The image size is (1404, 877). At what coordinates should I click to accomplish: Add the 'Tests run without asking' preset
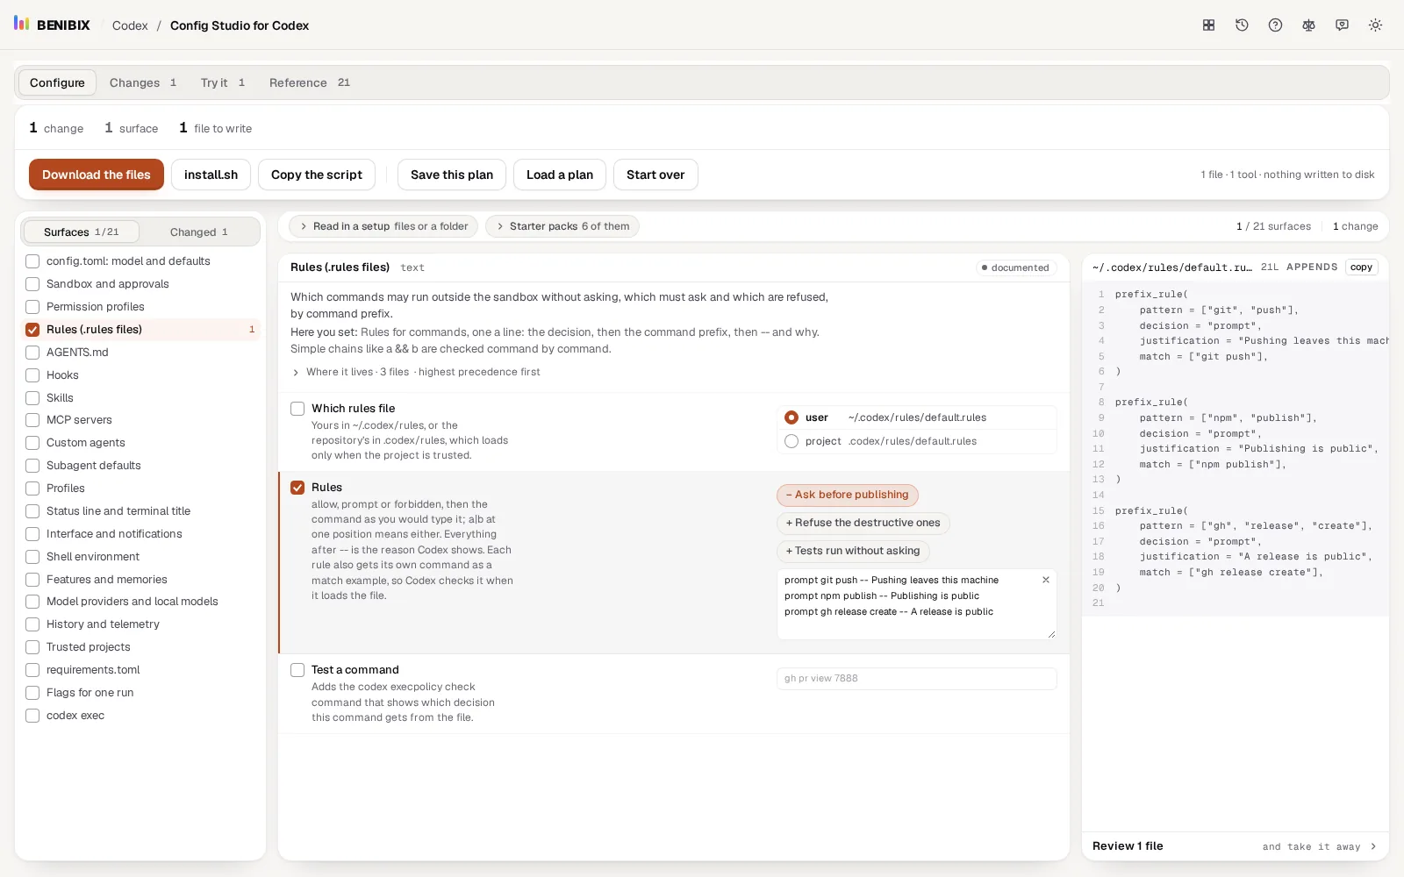click(x=853, y=551)
